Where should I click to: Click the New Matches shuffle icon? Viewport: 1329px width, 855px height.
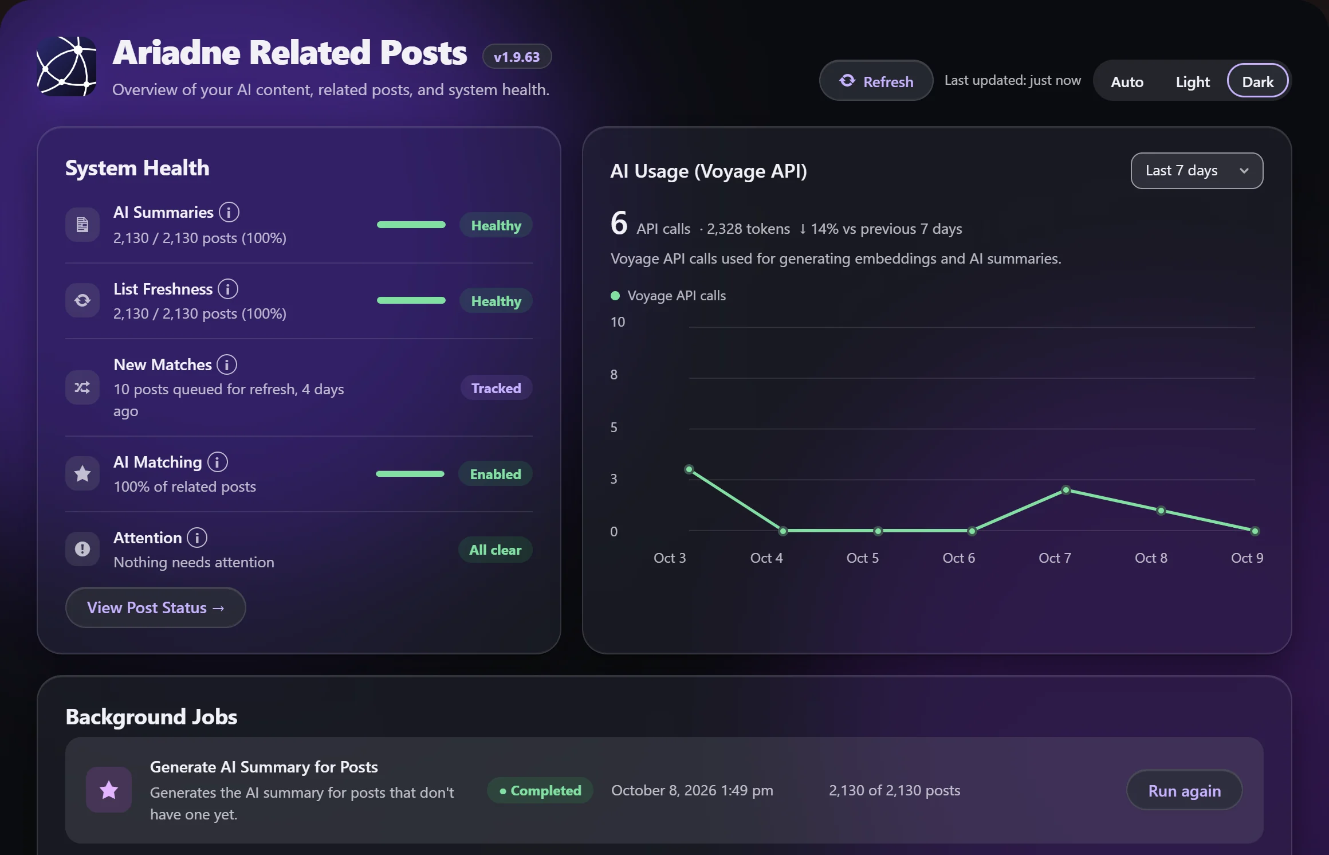(x=82, y=387)
